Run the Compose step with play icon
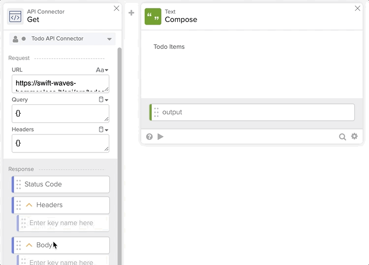 [x=160, y=136]
